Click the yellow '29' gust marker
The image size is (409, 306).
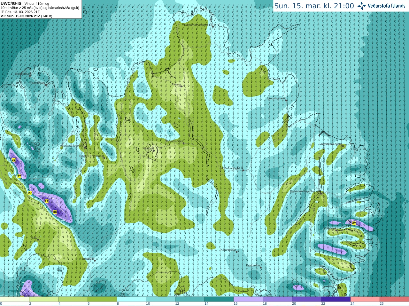[x=47, y=201]
